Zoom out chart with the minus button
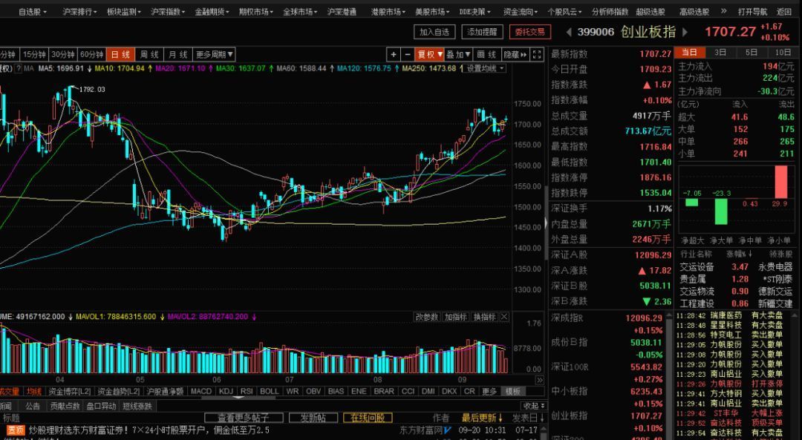 click(408, 54)
